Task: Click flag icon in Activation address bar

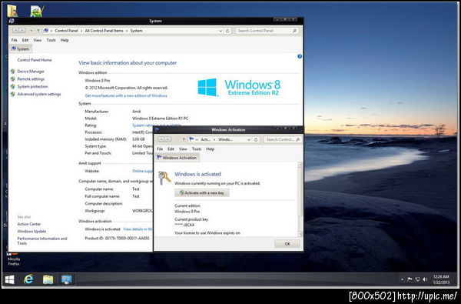Action: (191, 139)
